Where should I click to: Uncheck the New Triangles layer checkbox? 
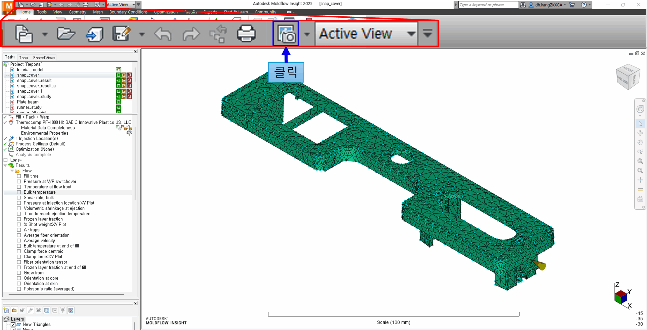click(13, 325)
